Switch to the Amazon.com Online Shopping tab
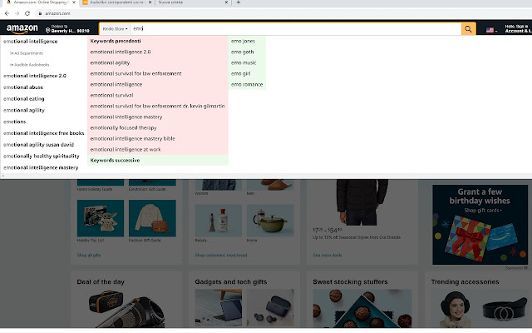Image resolution: width=532 pixels, height=333 pixels. (x=41, y=2)
